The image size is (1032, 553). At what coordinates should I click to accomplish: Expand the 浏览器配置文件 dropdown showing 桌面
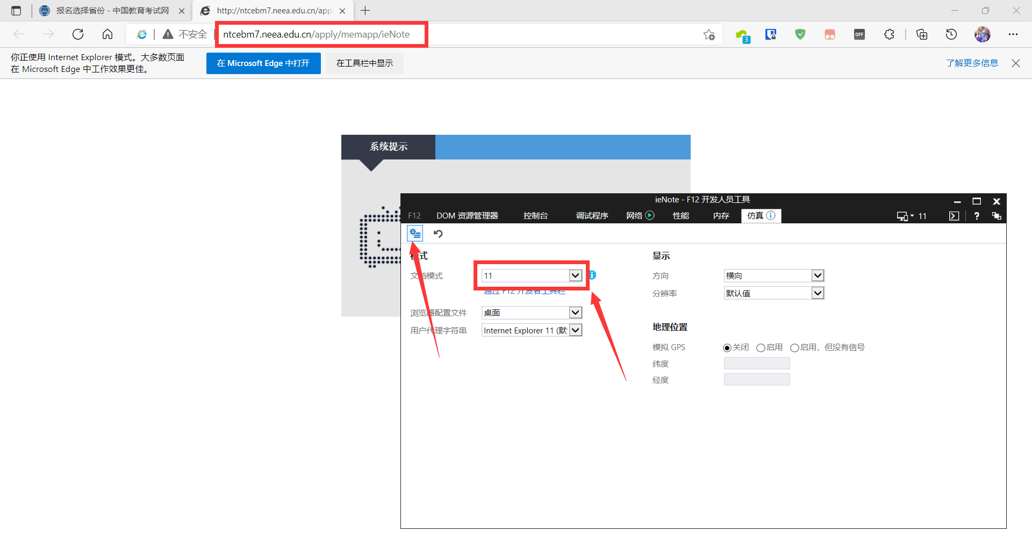pyautogui.click(x=575, y=312)
